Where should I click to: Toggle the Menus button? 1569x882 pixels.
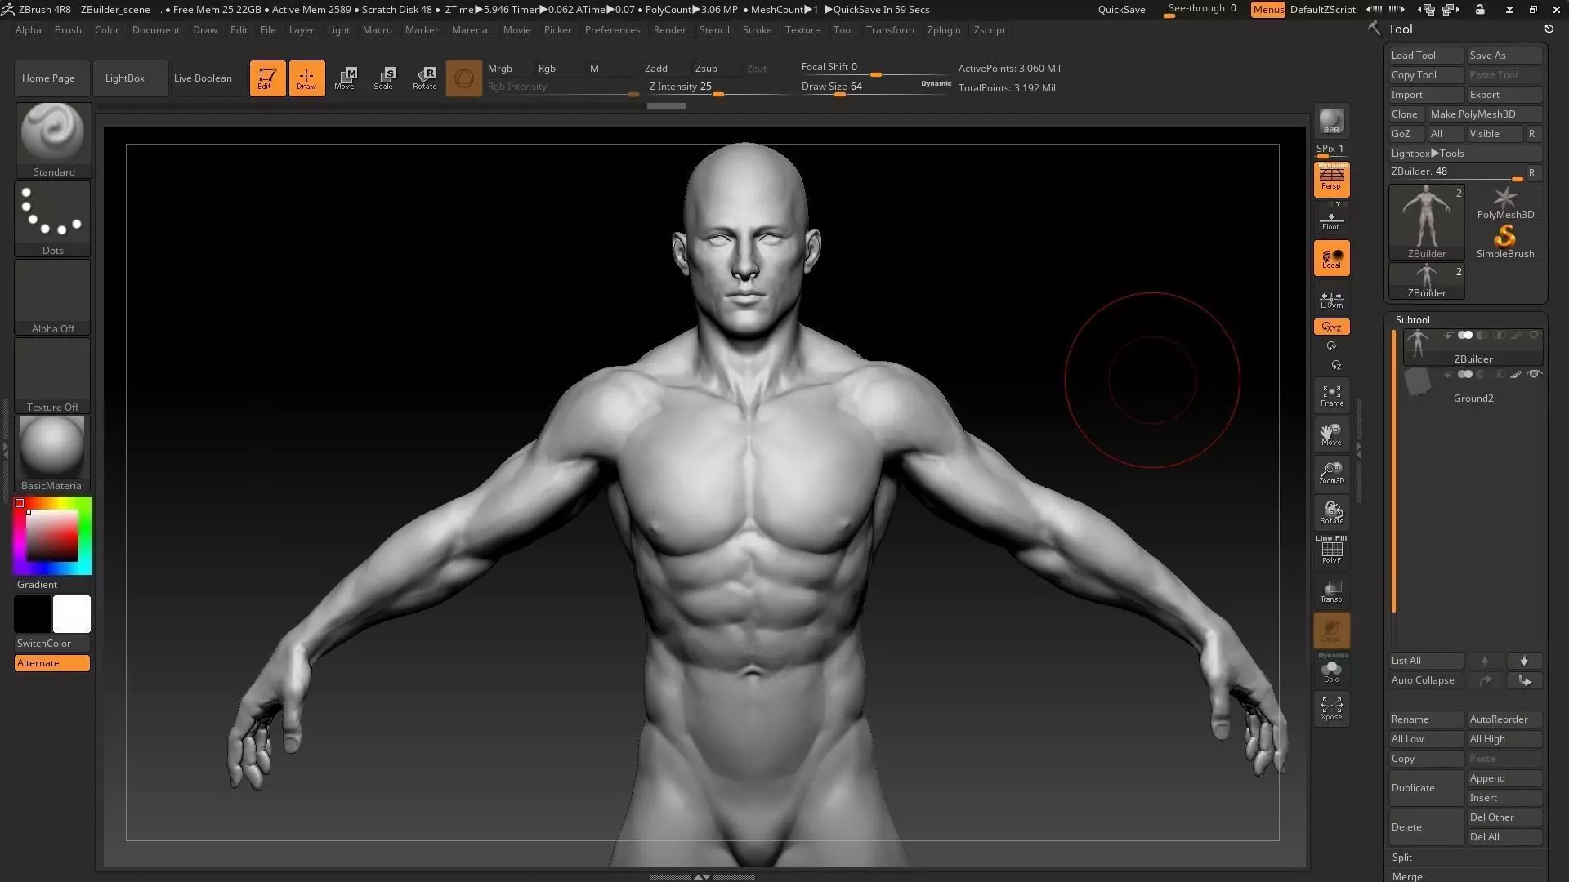click(1268, 10)
